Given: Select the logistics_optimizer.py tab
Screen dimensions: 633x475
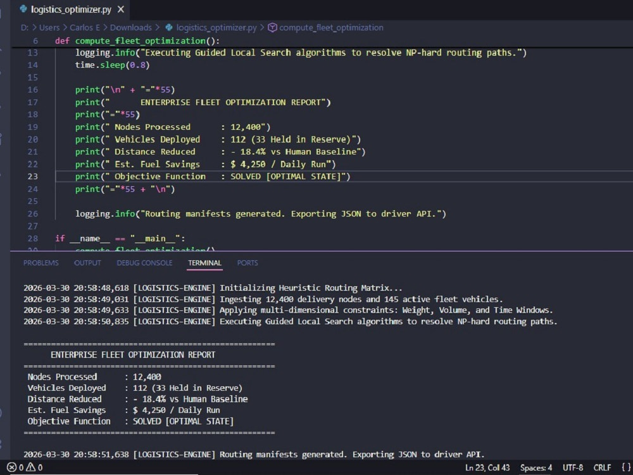Looking at the screenshot, I should [72, 9].
